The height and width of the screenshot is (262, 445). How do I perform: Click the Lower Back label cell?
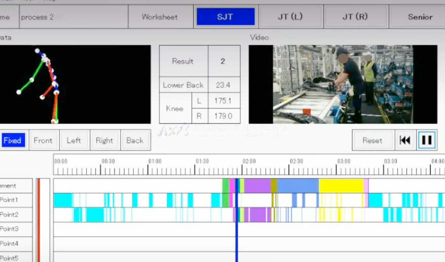(x=183, y=85)
